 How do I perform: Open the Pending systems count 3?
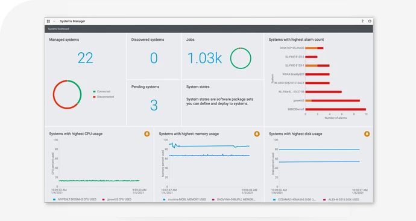154,105
